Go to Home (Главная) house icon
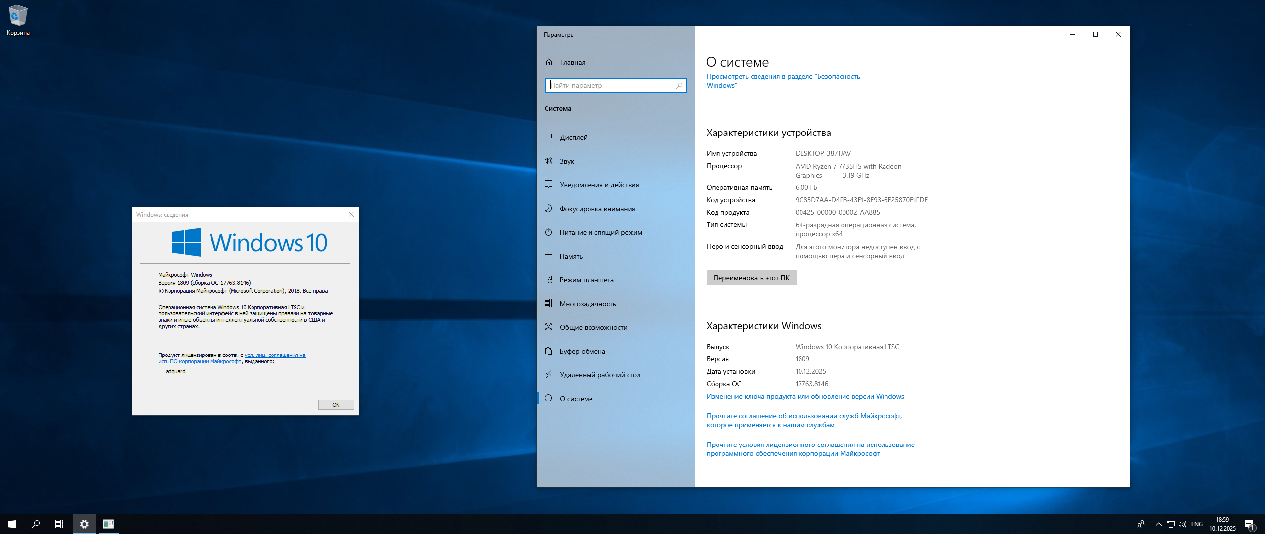 pyautogui.click(x=549, y=62)
